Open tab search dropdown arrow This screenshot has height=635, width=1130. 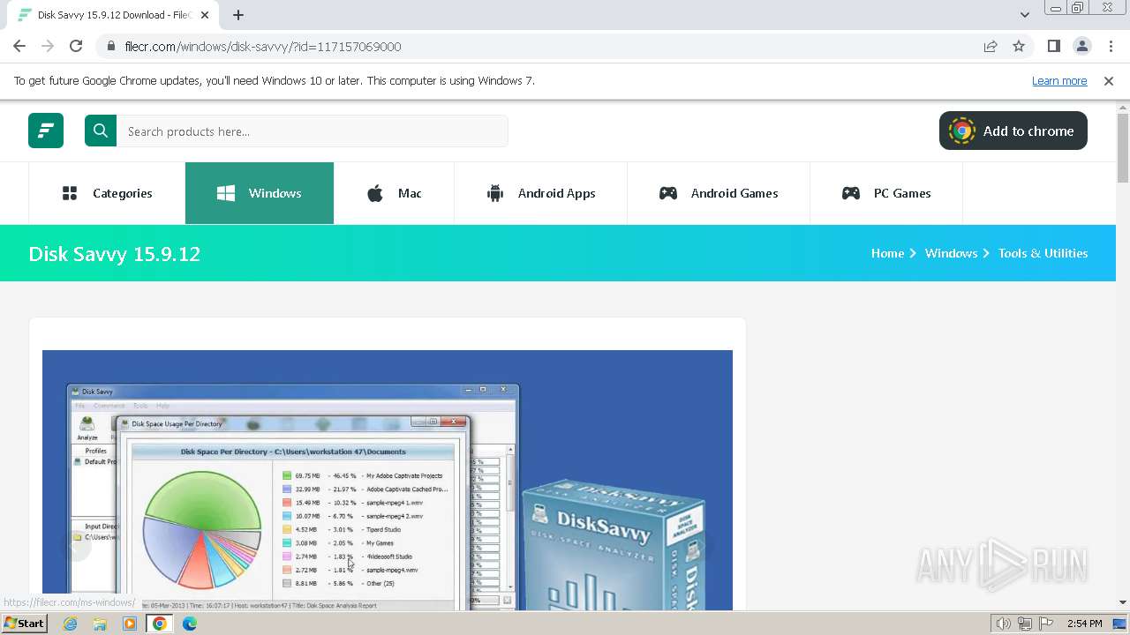[x=1025, y=14]
